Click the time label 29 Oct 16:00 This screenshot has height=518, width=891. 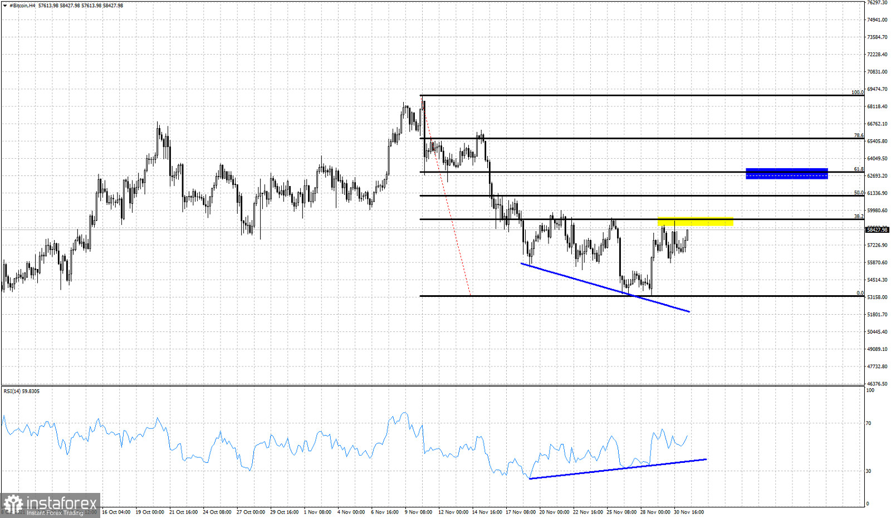285,512
